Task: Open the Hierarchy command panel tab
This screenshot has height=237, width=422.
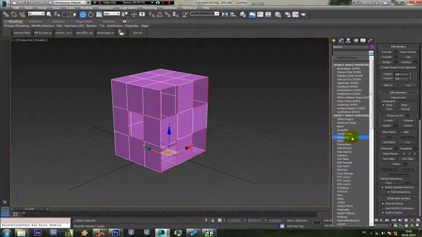Action: [348, 40]
